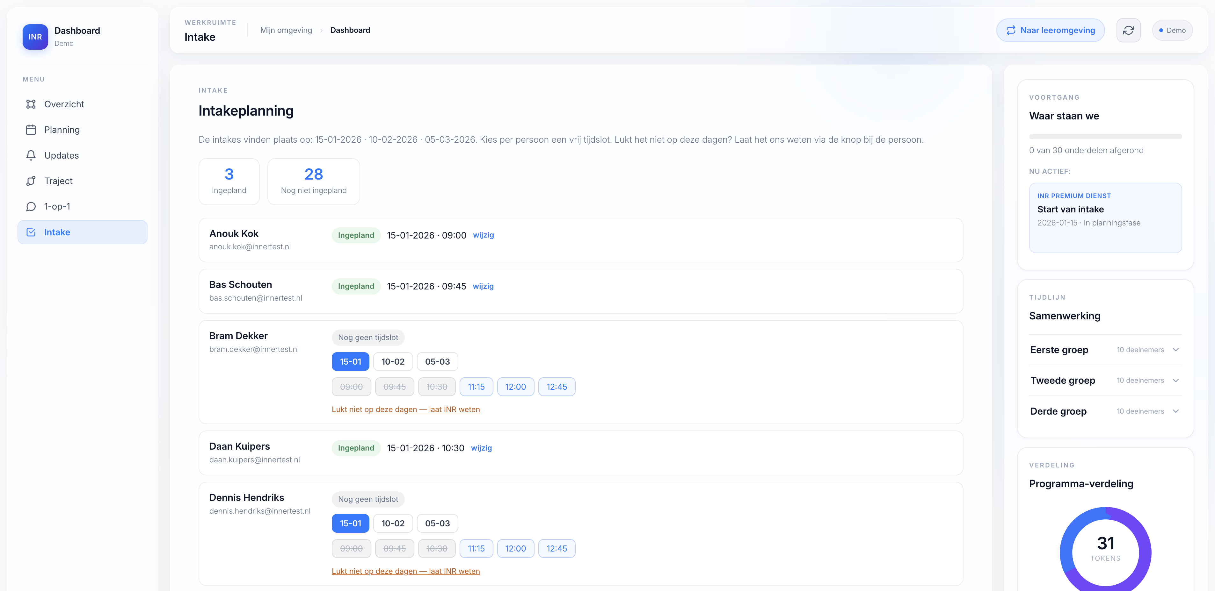
Task: Click the Intake checkbox icon in sidebar
Action: (x=31, y=232)
